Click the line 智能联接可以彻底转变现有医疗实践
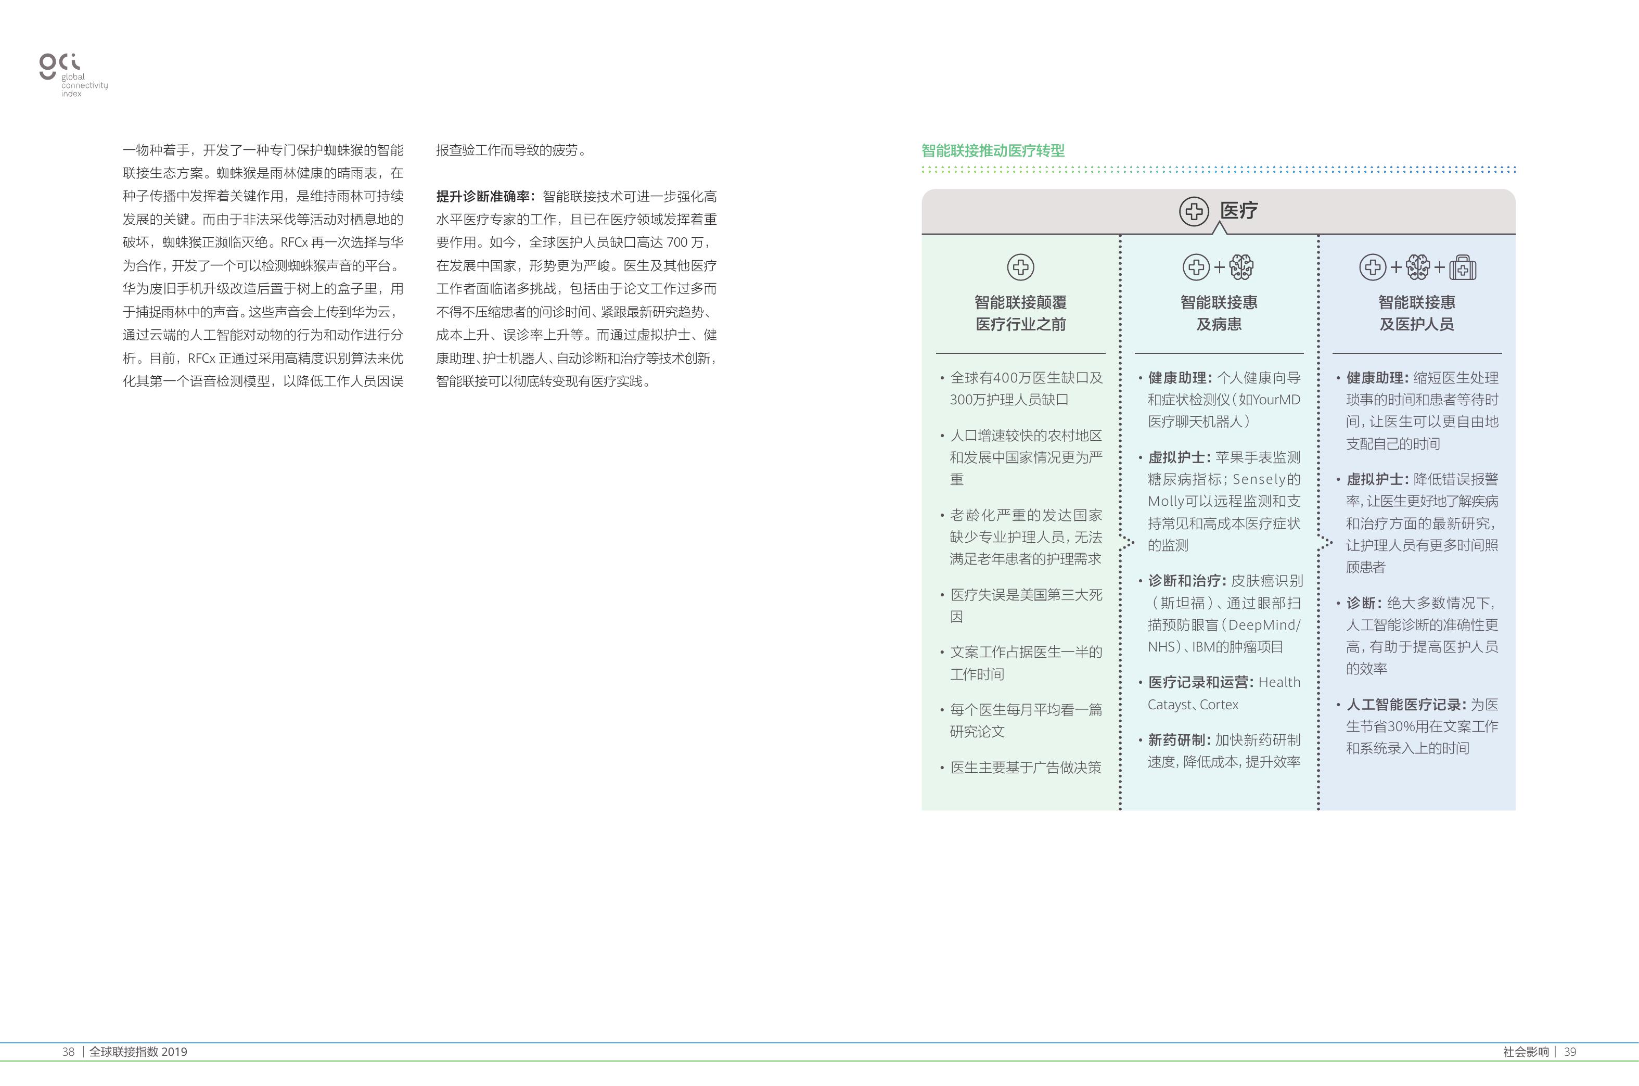The width and height of the screenshot is (1639, 1086). [x=544, y=381]
